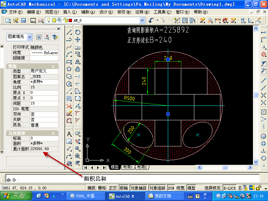
Task: Open the Windows 开始 Start button
Action: (16, 196)
